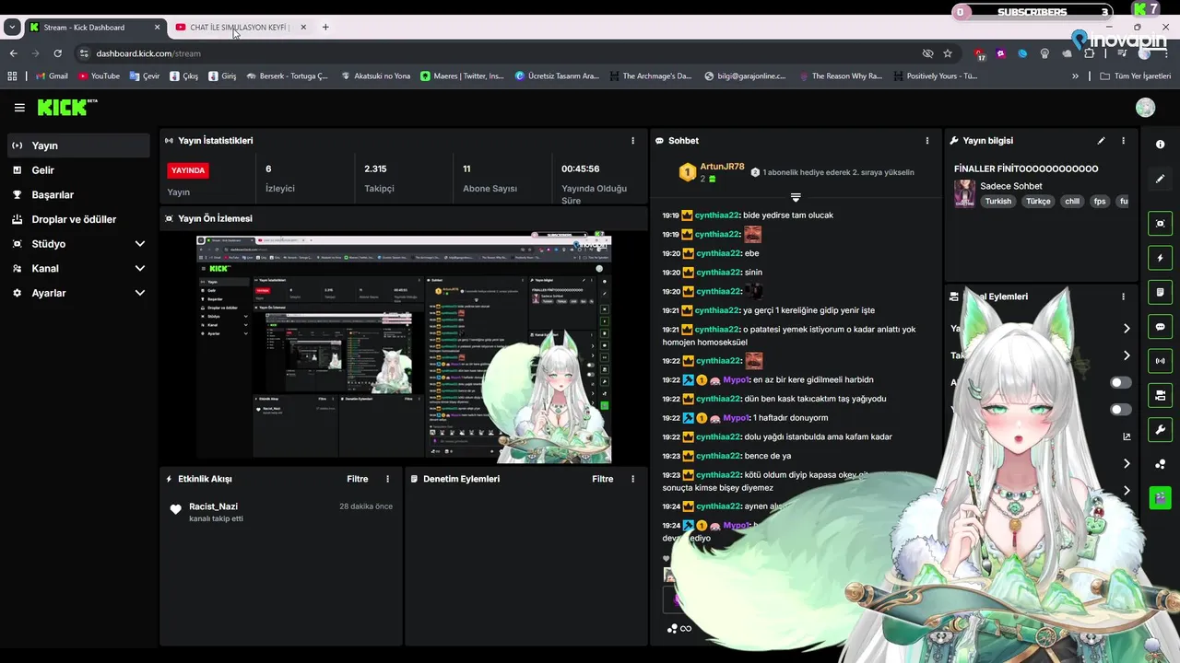Open the chevron row below the external link icon
Screen dimensions: 1180x663
tap(1127, 463)
